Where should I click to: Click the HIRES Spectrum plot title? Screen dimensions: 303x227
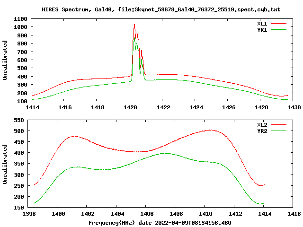[x=161, y=9]
